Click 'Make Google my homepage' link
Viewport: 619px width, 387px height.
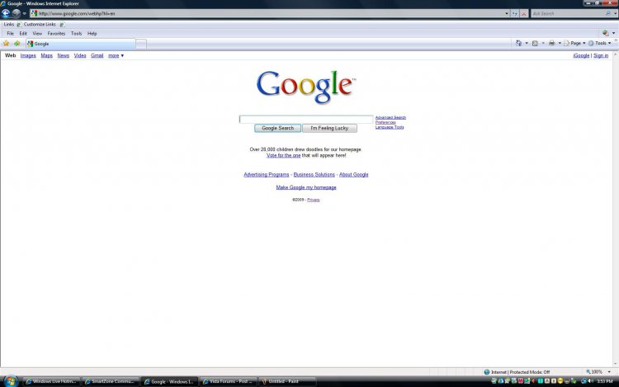(306, 187)
